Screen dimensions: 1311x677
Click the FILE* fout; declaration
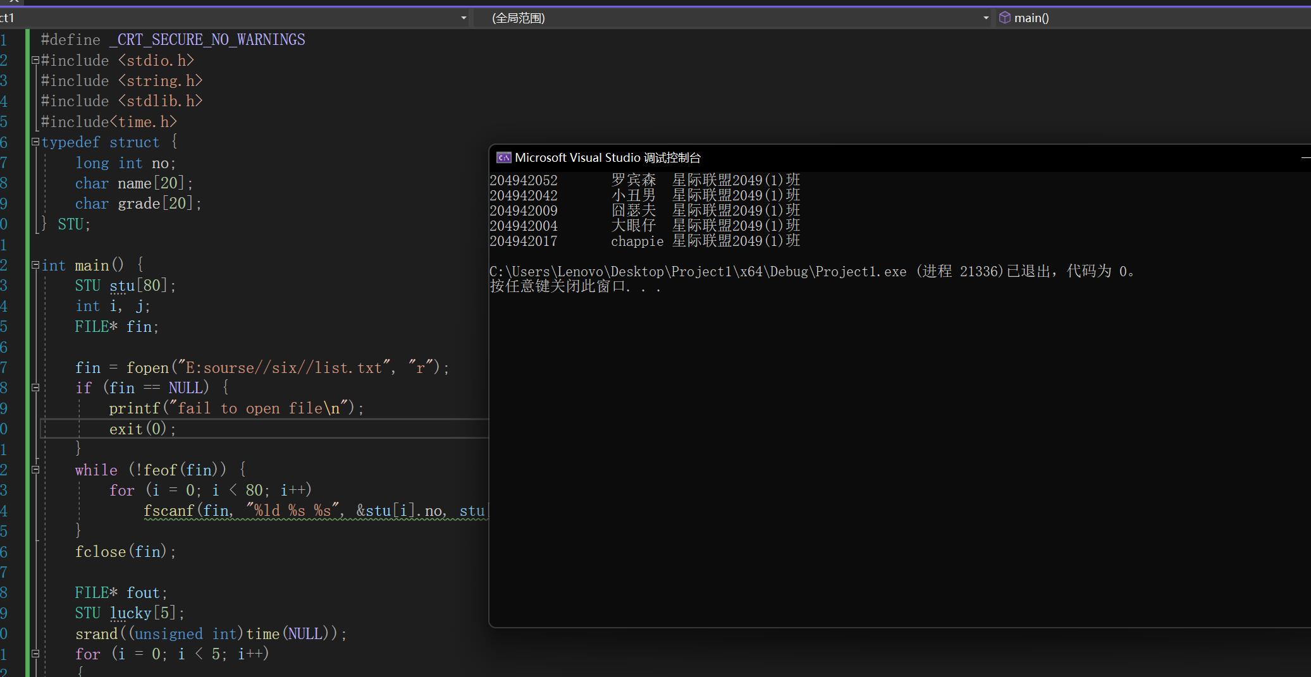121,593
